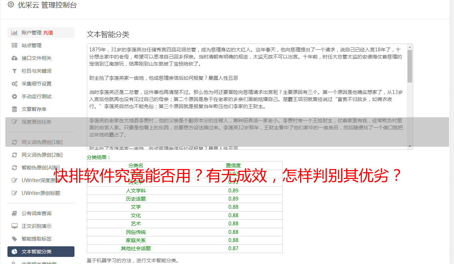Screen dimensions: 454x264
Task: Select the 文化 category cell
Action: 136,215
